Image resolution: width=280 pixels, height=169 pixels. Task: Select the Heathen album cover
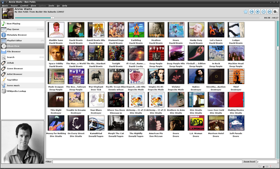point(156,30)
